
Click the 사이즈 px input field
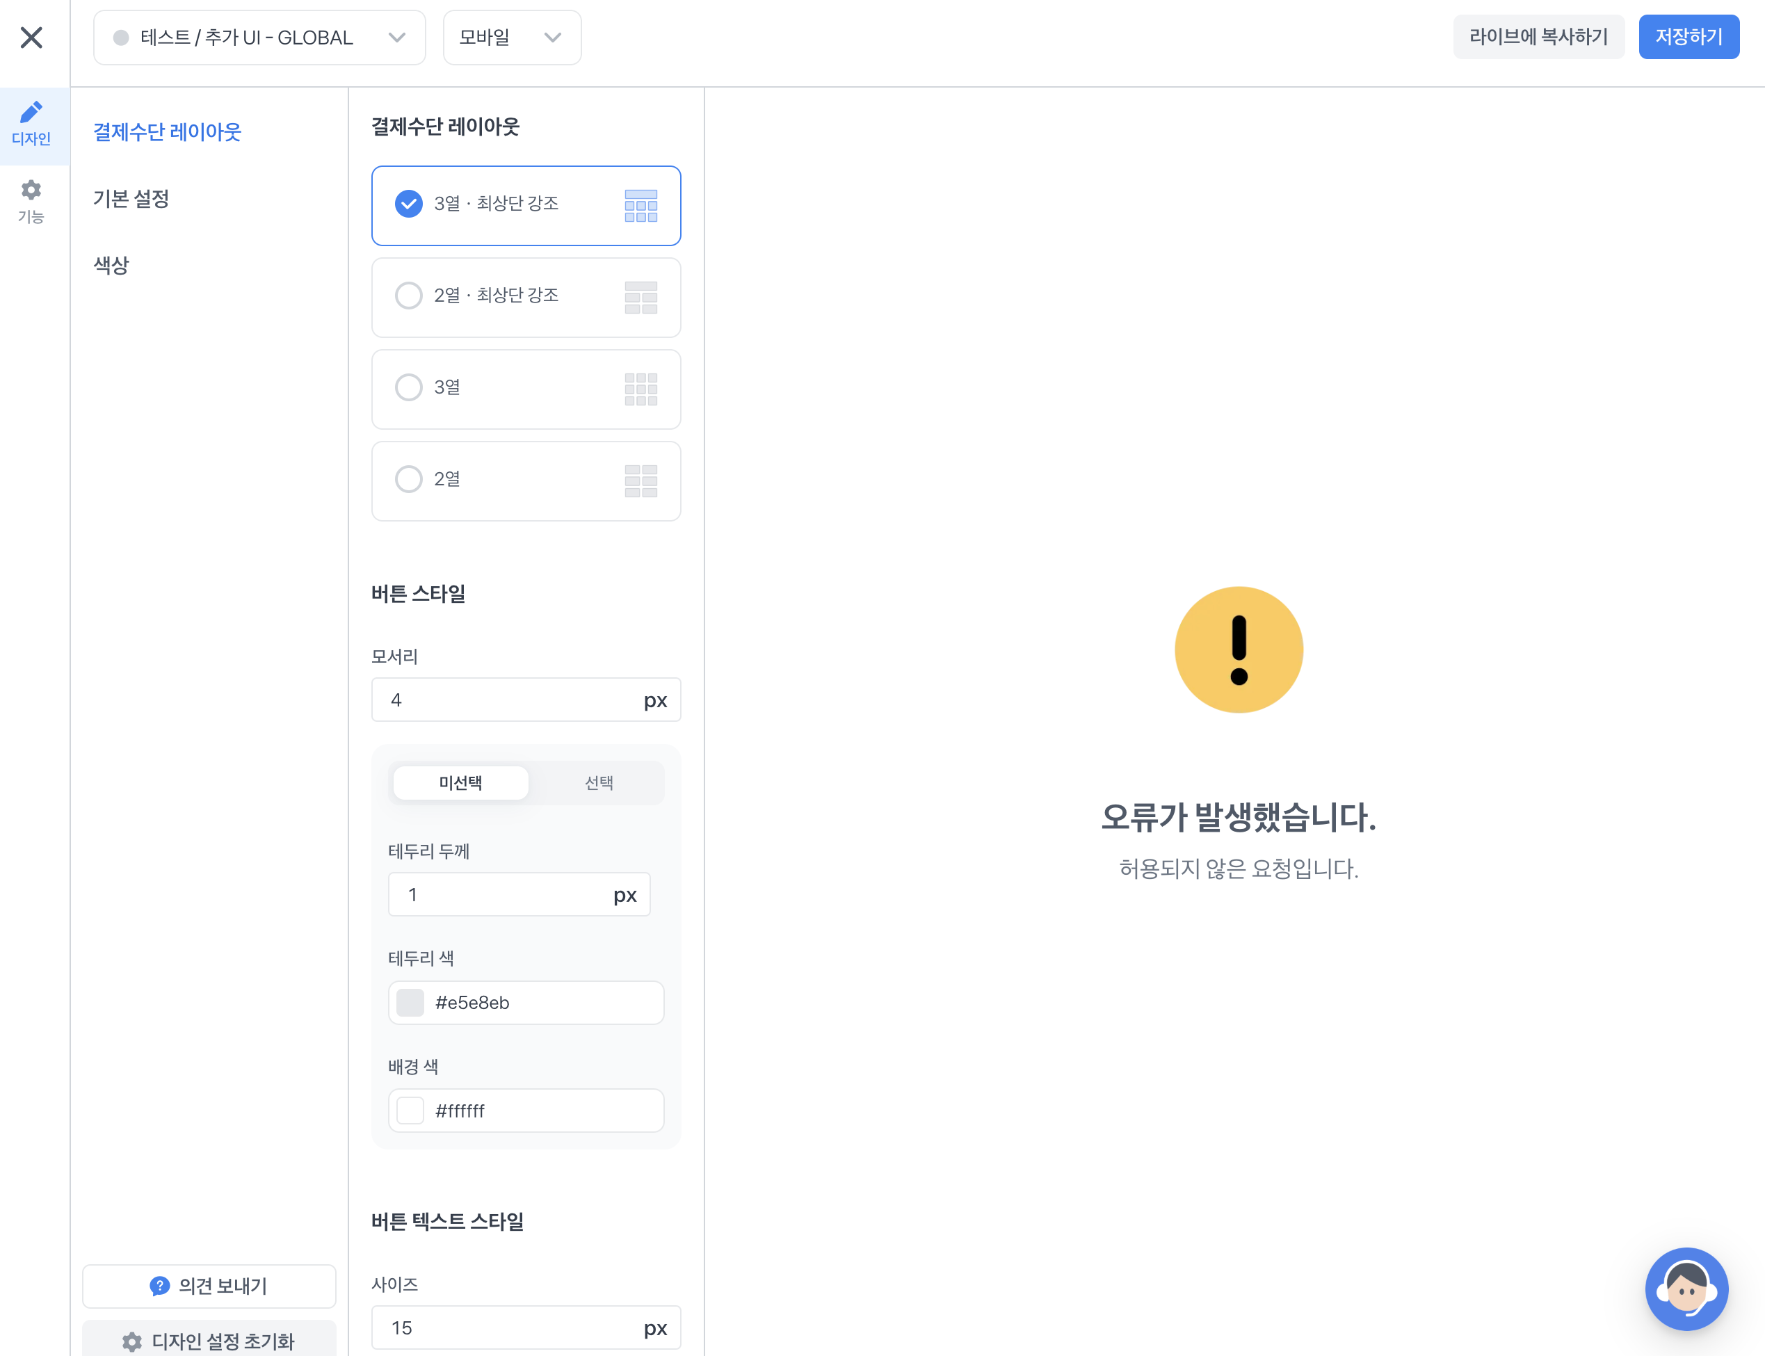pyautogui.click(x=526, y=1327)
